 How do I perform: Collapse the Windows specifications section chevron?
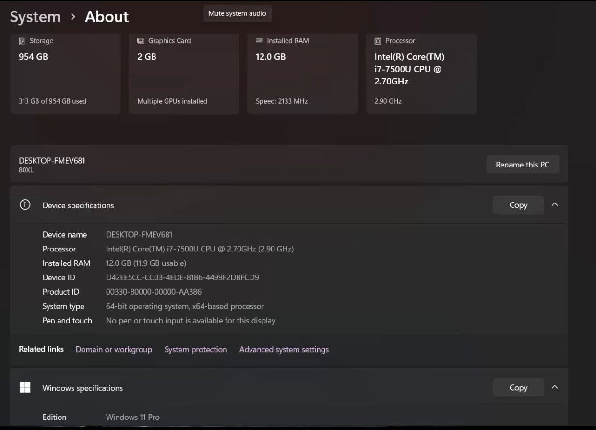click(x=555, y=387)
